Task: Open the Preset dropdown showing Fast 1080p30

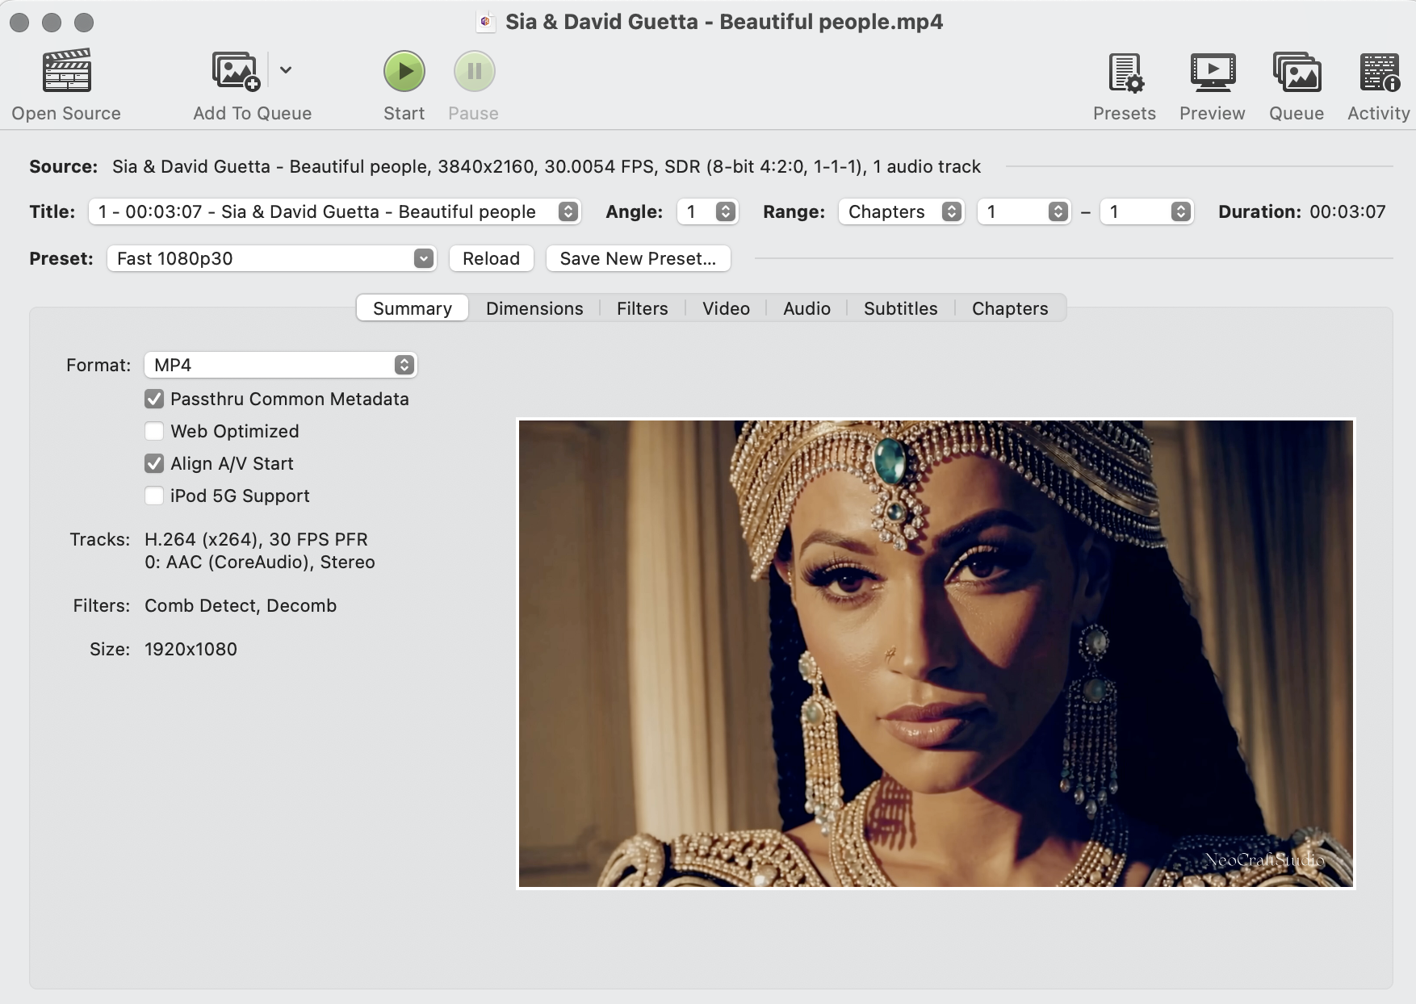Action: 271,258
